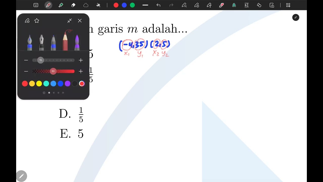Select the handwriting-to-text pen tool
Screen dimensions: 323x182
coord(209,5)
